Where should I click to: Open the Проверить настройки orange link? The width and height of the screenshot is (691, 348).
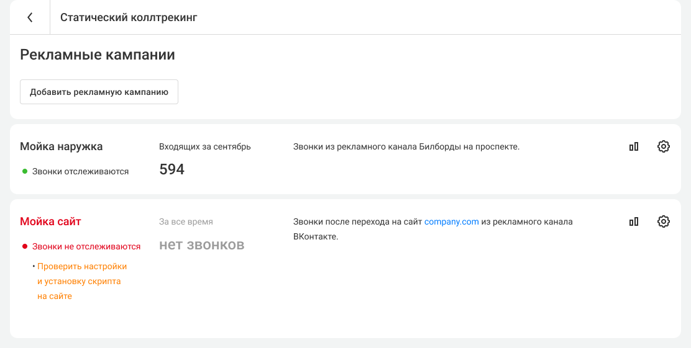82,266
